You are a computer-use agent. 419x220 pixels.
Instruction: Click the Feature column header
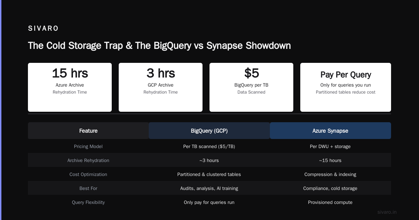pyautogui.click(x=88, y=131)
